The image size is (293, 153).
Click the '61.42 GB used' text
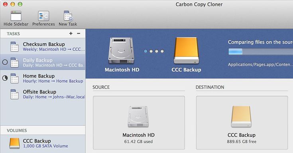coord(138,141)
